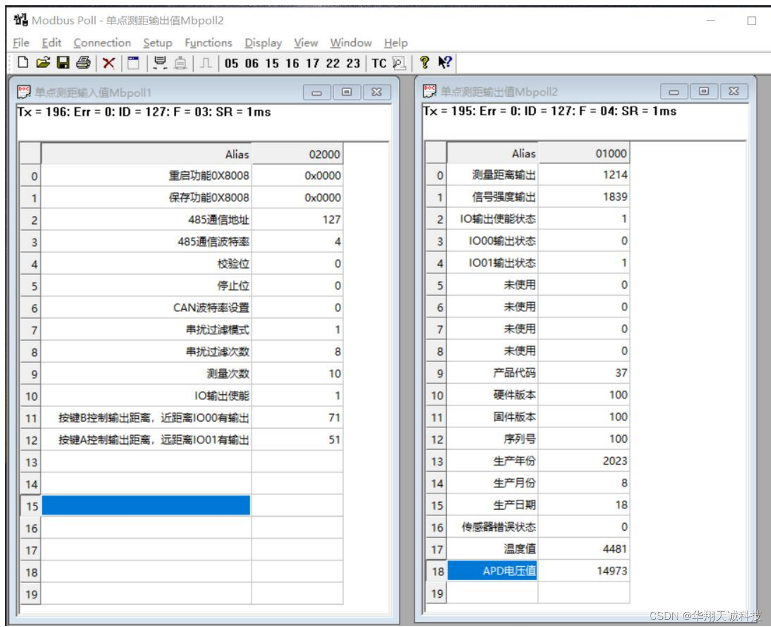Viewport: 771px width, 627px height.
Task: Click the TC test center button
Action: (379, 63)
